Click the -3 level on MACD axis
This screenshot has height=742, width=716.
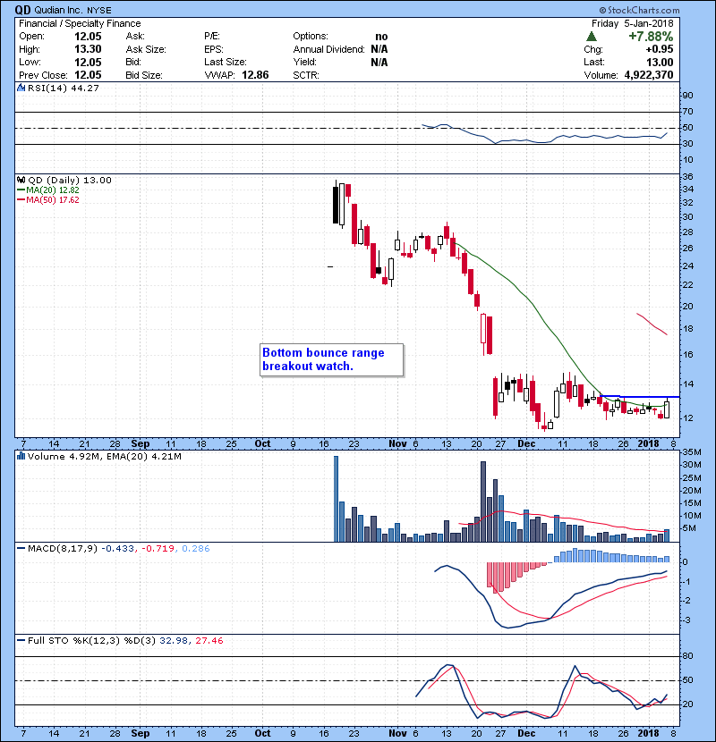click(x=686, y=620)
